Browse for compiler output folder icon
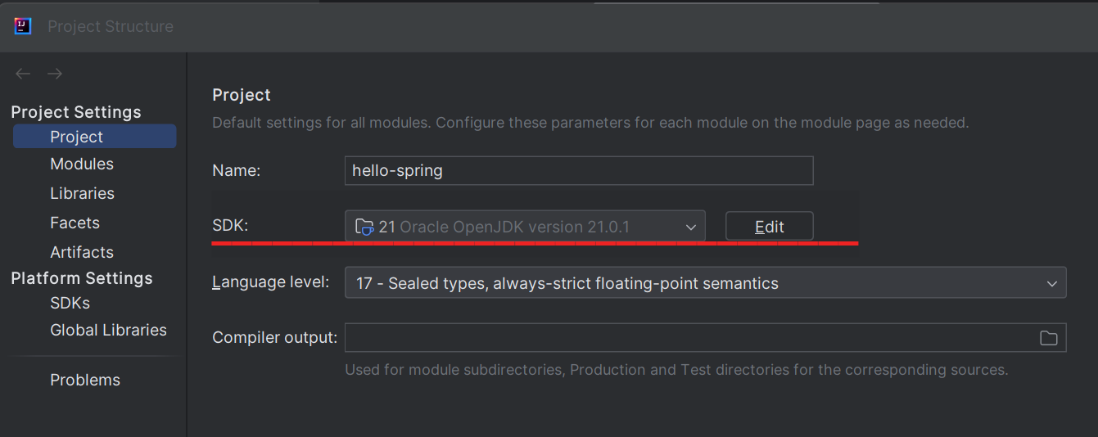The image size is (1098, 437). [1048, 337]
